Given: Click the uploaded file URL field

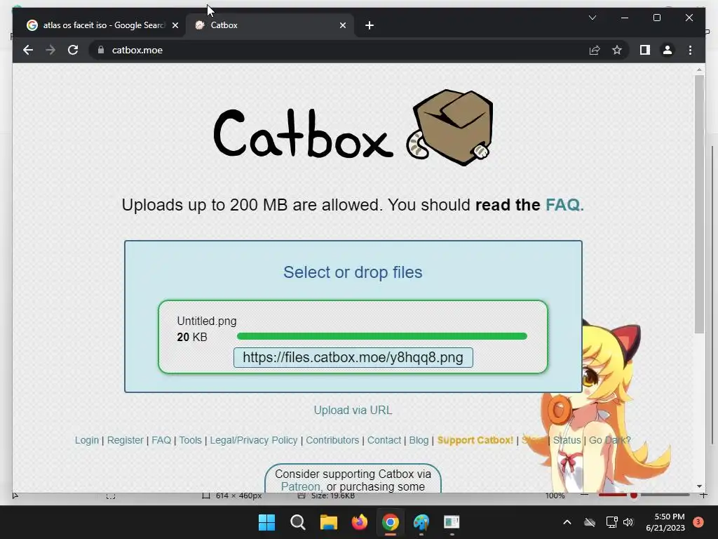Looking at the screenshot, I should coord(353,357).
